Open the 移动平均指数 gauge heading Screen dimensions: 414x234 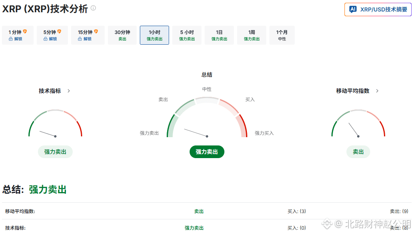(353, 91)
